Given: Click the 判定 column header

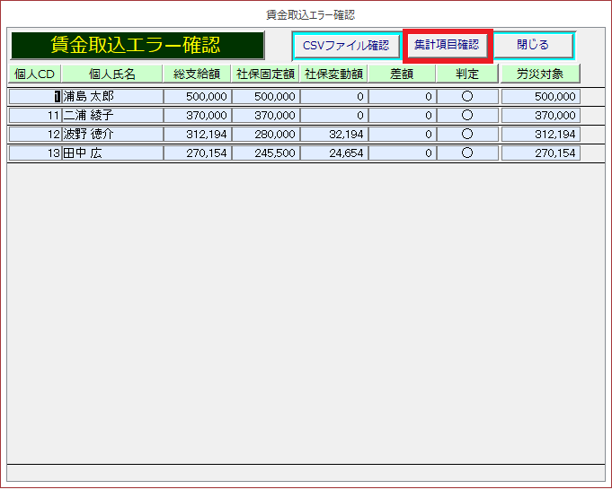Looking at the screenshot, I should (467, 74).
